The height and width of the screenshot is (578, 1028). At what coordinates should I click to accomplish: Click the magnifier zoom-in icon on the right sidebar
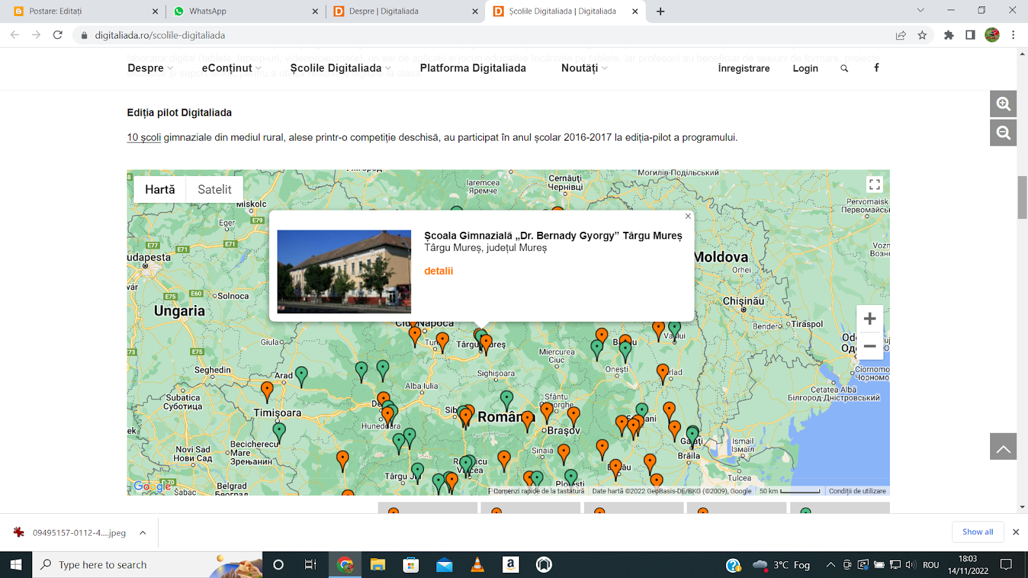1003,103
